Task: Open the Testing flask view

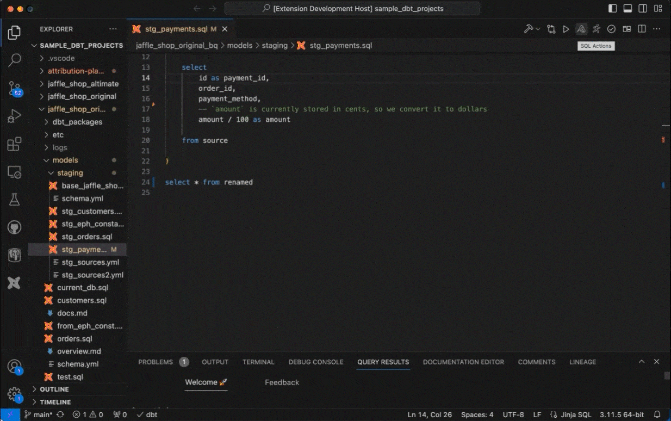Action: pos(15,200)
